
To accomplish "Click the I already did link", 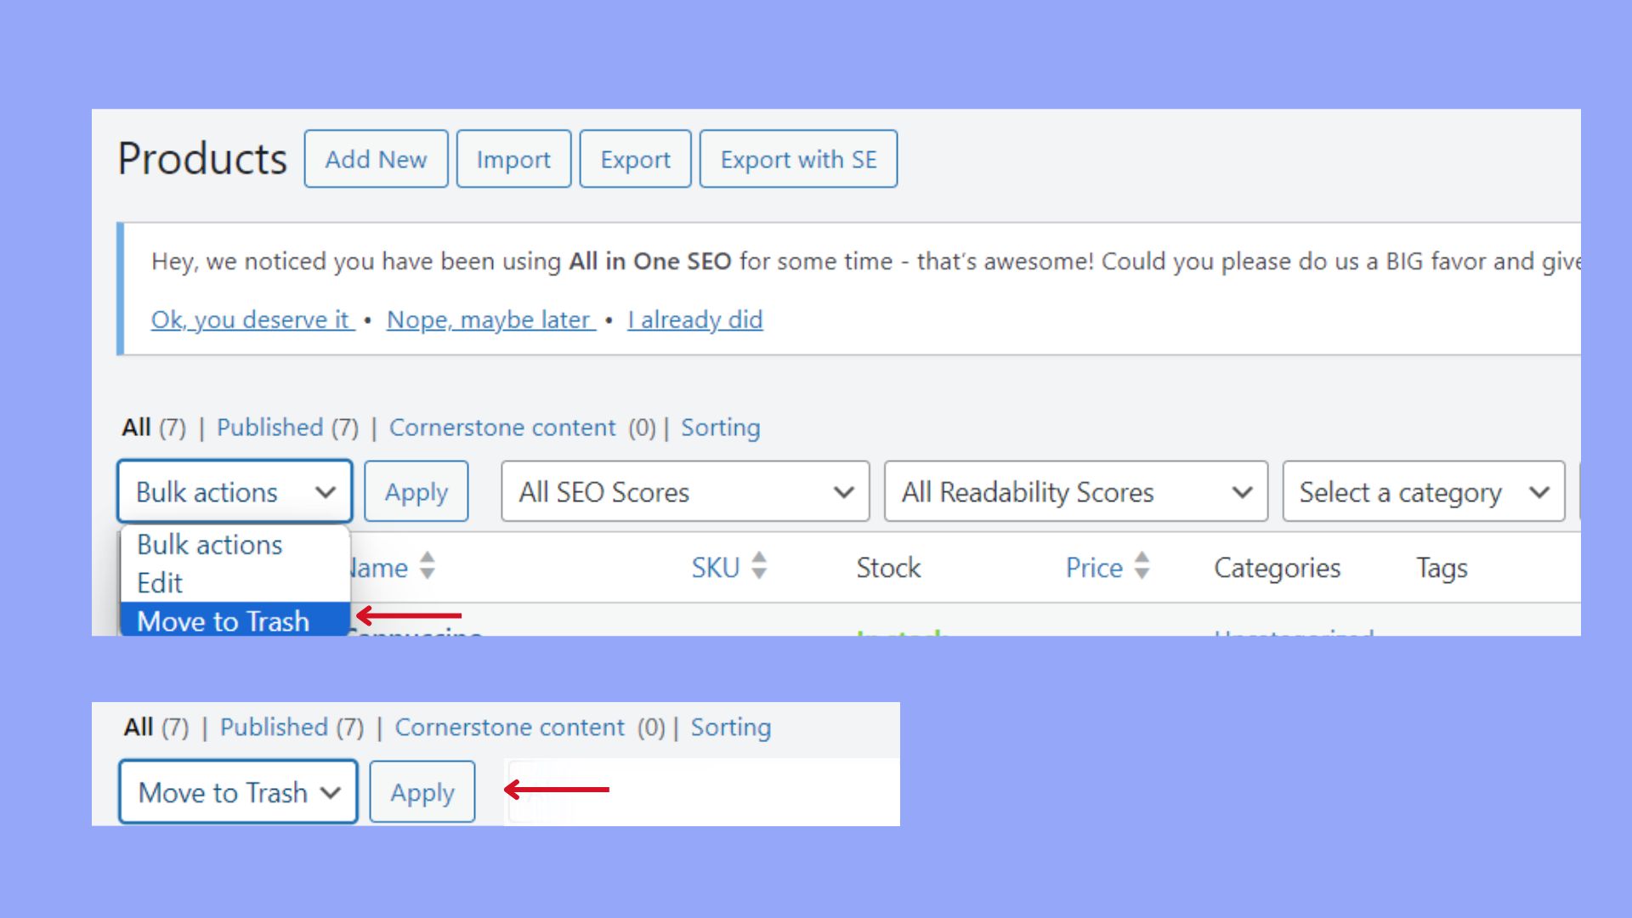I will coord(694,320).
